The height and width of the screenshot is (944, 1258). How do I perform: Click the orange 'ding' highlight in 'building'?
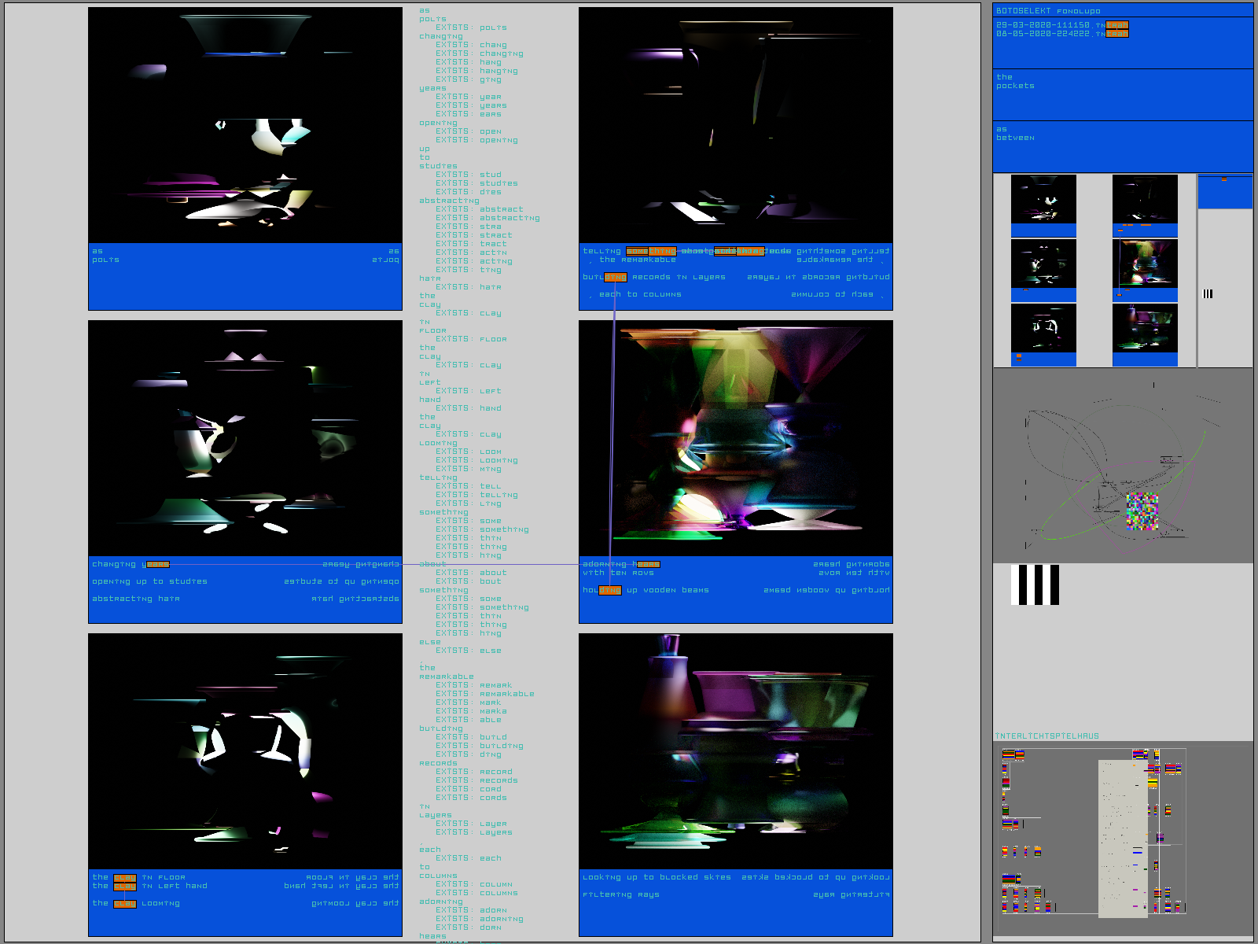(616, 277)
